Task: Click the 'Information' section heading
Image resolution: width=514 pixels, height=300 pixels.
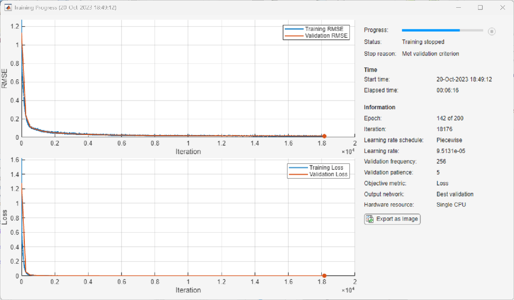Action: pyautogui.click(x=380, y=107)
